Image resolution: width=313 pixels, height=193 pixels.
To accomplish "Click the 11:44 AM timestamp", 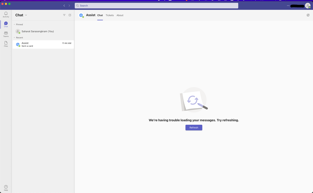I will click(x=67, y=43).
